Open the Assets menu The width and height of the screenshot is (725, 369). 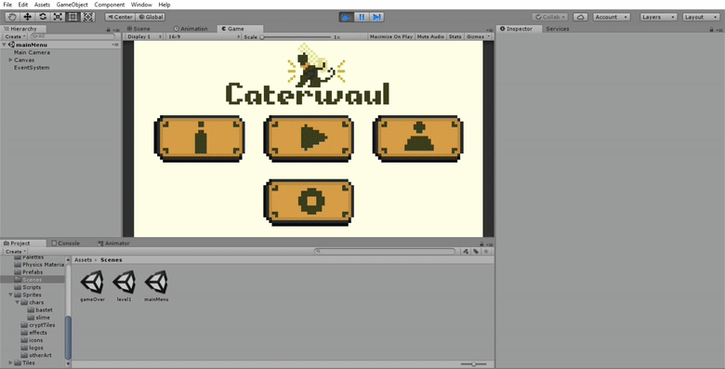(42, 5)
